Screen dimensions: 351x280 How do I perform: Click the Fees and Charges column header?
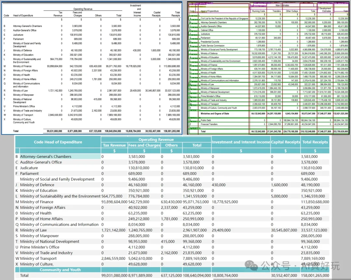tap(144, 145)
